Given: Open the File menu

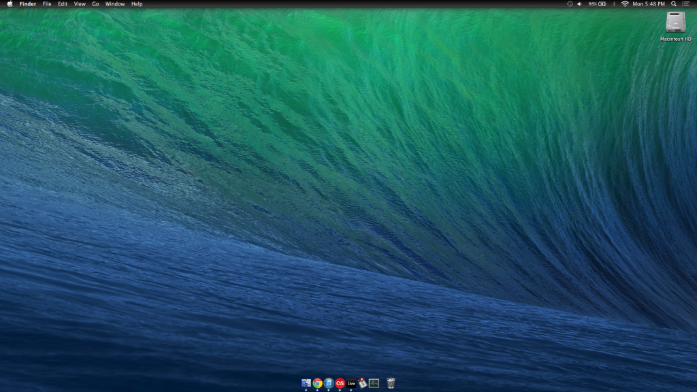Looking at the screenshot, I should (x=47, y=4).
